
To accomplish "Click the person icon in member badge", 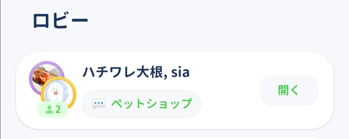I will click(x=49, y=109).
